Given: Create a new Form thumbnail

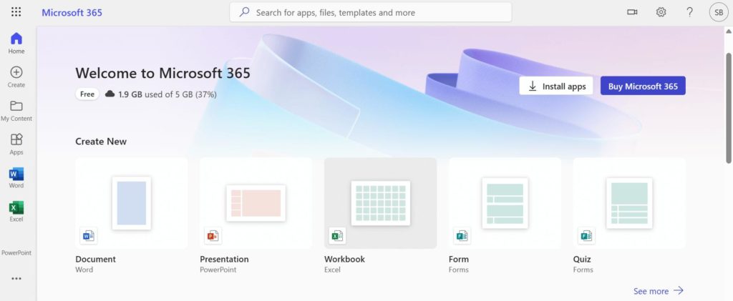Looking at the screenshot, I should coord(505,203).
